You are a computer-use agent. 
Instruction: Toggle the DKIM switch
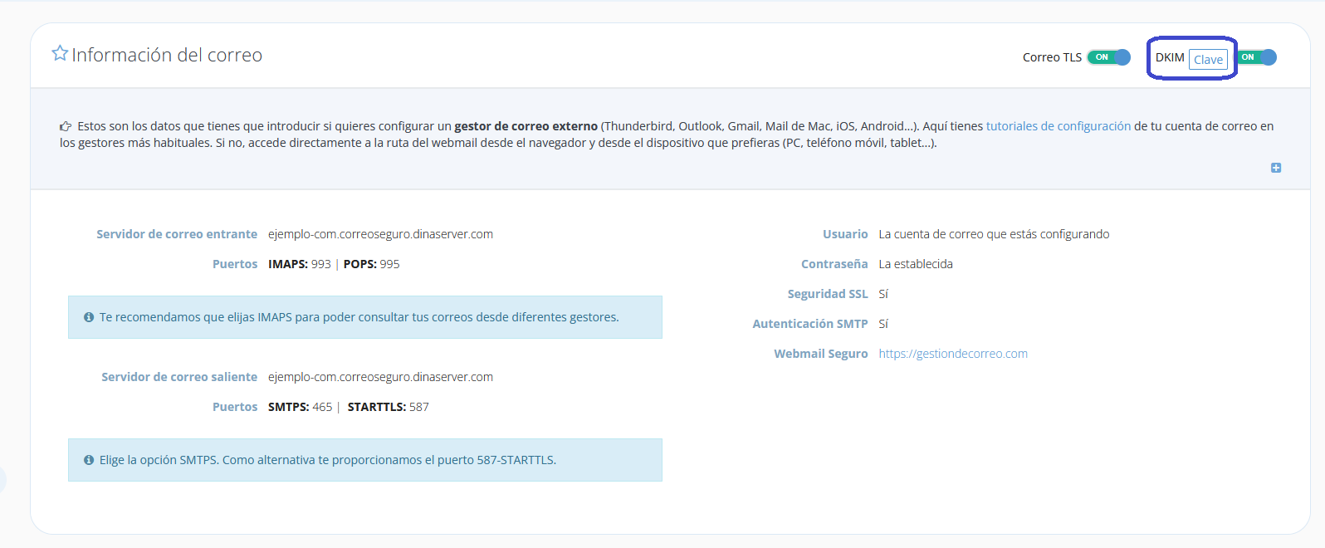[1257, 57]
